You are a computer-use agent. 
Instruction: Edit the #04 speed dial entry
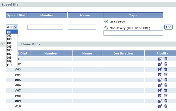click(160, 74)
